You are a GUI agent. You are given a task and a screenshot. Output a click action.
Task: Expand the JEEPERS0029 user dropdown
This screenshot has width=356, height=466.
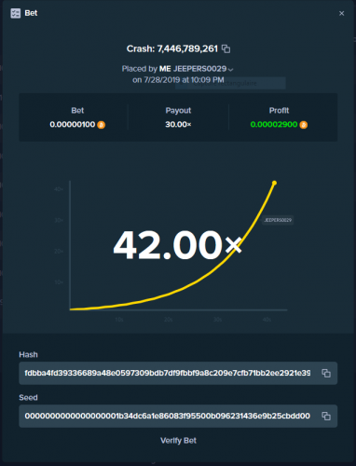[x=230, y=70]
